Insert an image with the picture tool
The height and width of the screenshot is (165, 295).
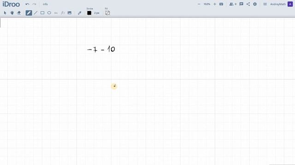70,13
